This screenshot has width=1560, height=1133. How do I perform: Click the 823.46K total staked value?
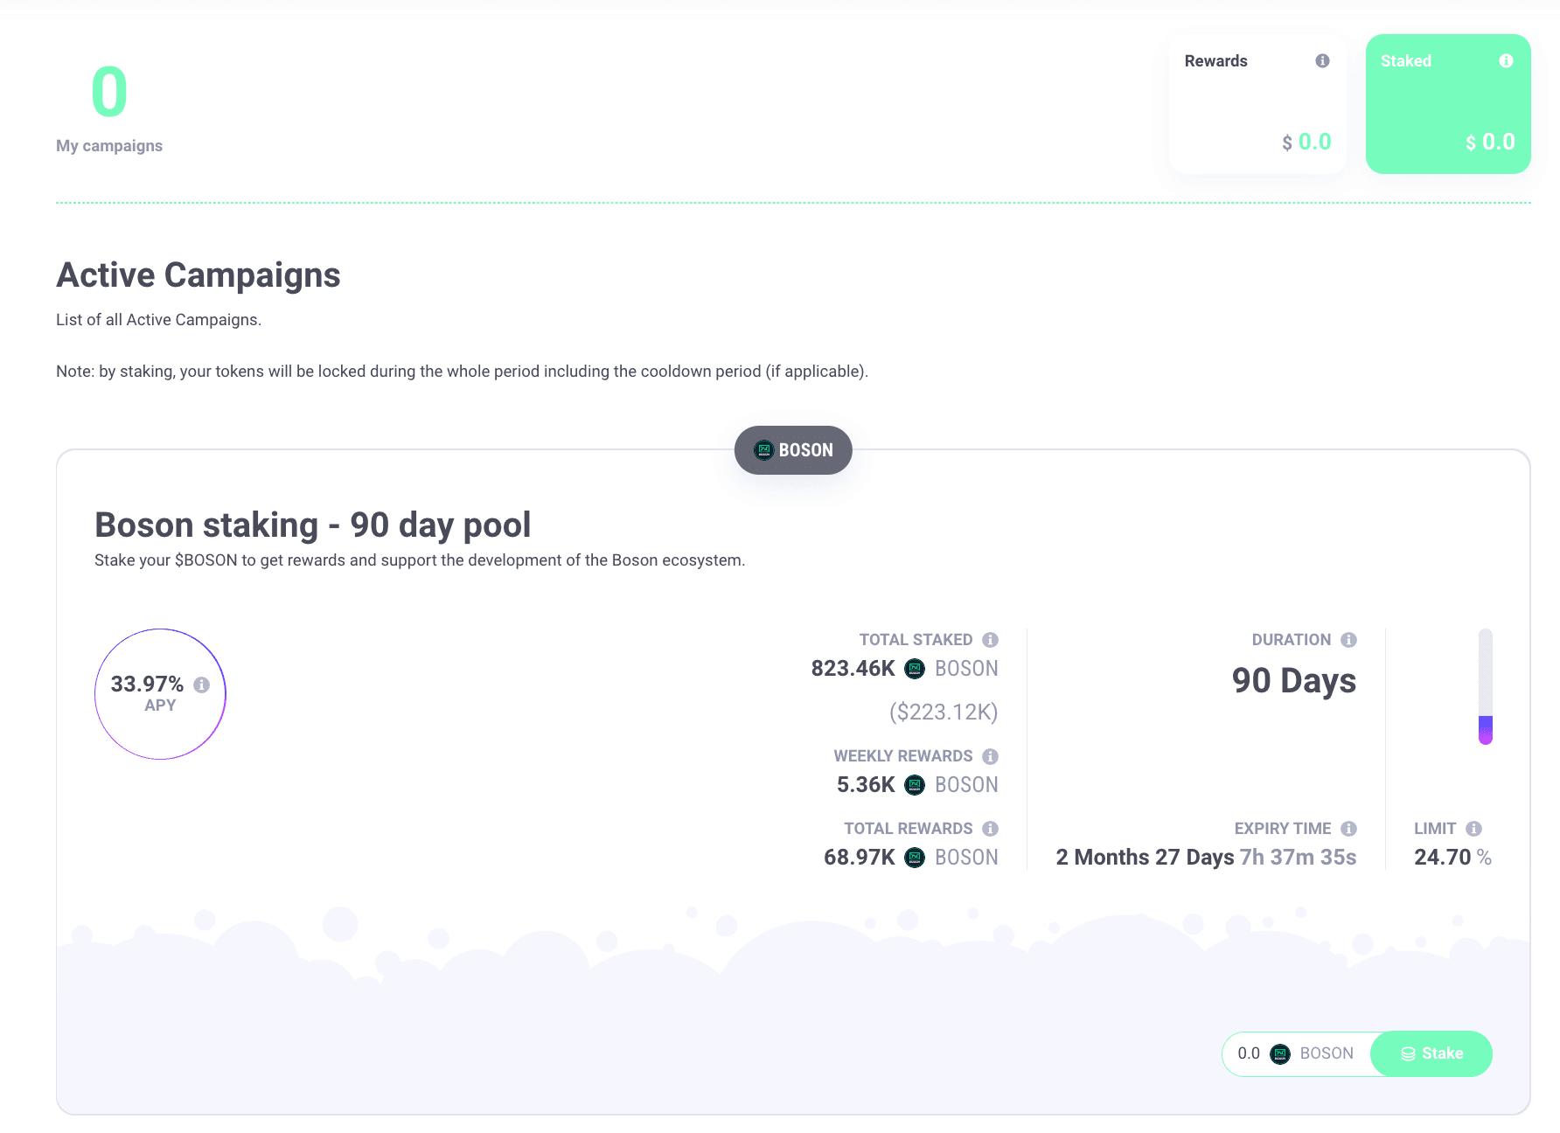(853, 669)
